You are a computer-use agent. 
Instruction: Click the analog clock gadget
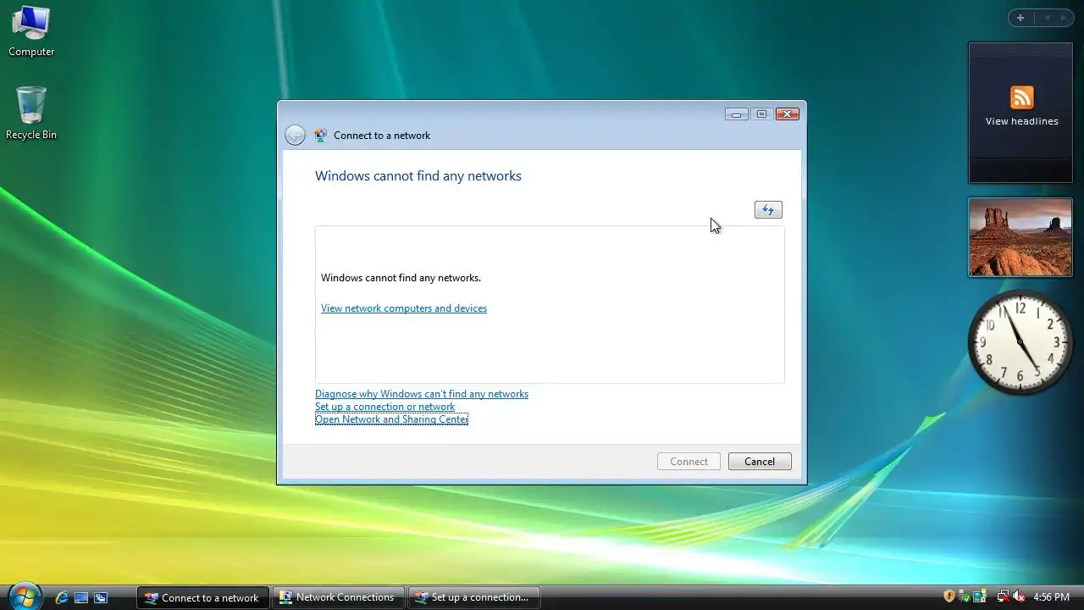pyautogui.click(x=1020, y=342)
